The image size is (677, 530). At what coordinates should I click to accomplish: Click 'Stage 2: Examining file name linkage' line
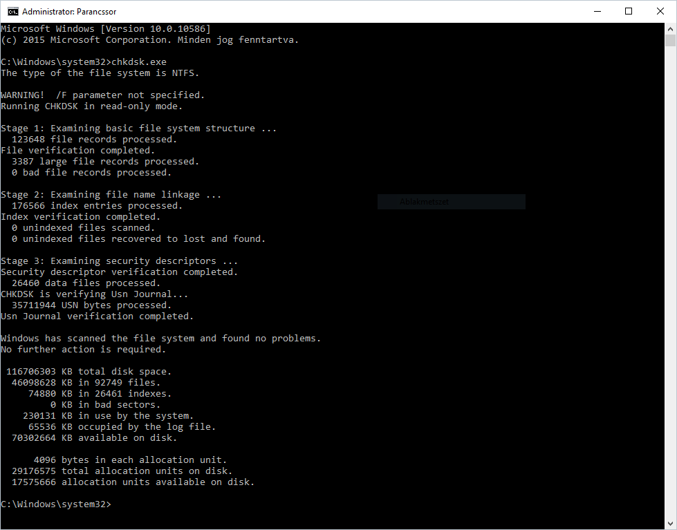point(111,195)
